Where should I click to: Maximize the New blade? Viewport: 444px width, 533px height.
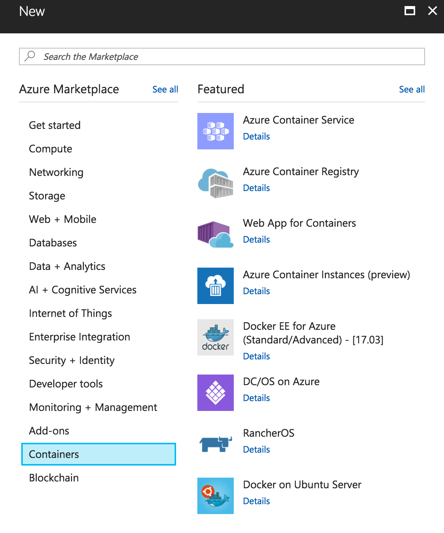point(410,11)
